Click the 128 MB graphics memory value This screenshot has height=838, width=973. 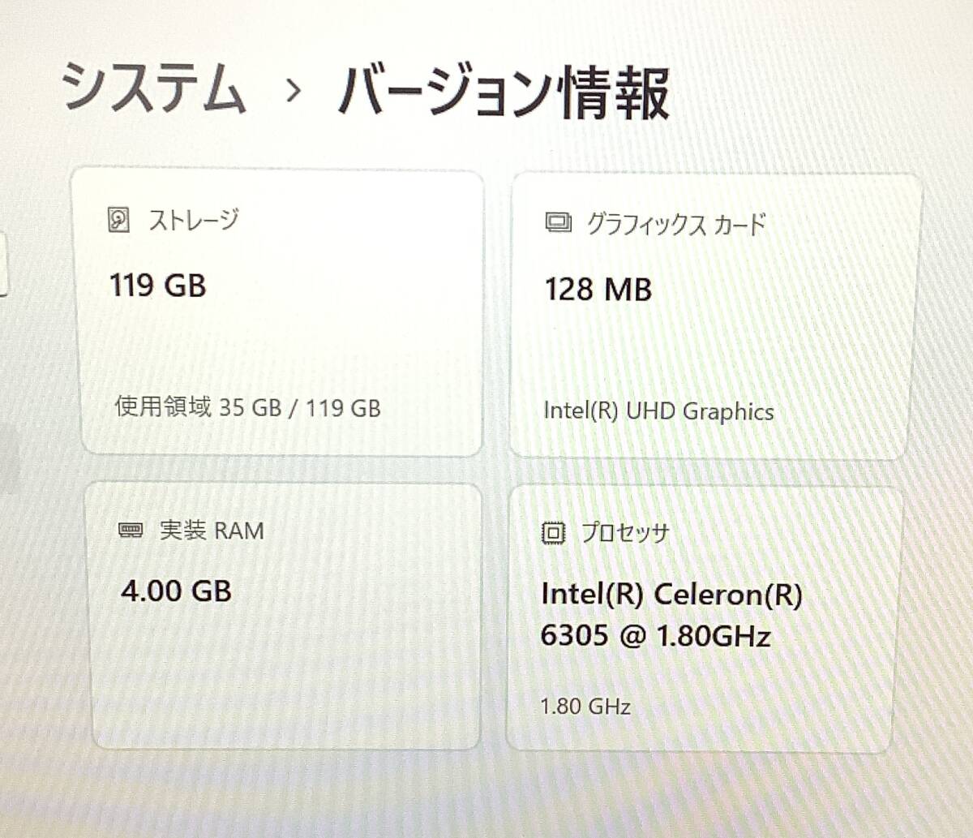[598, 290]
